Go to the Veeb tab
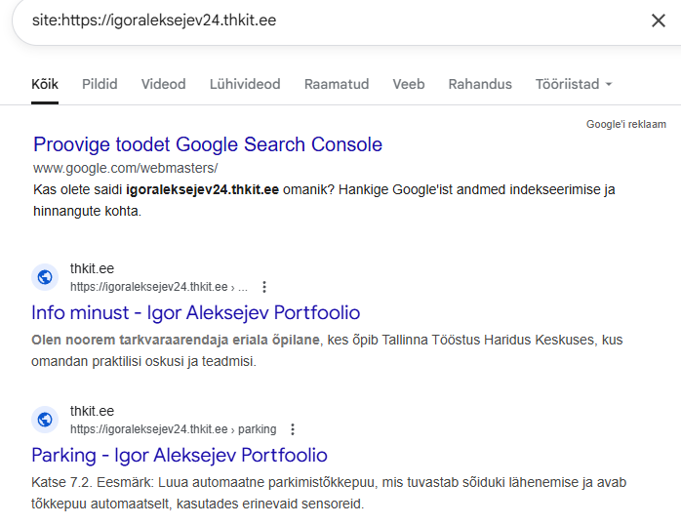Viewport: 681px width, 525px height. (409, 84)
